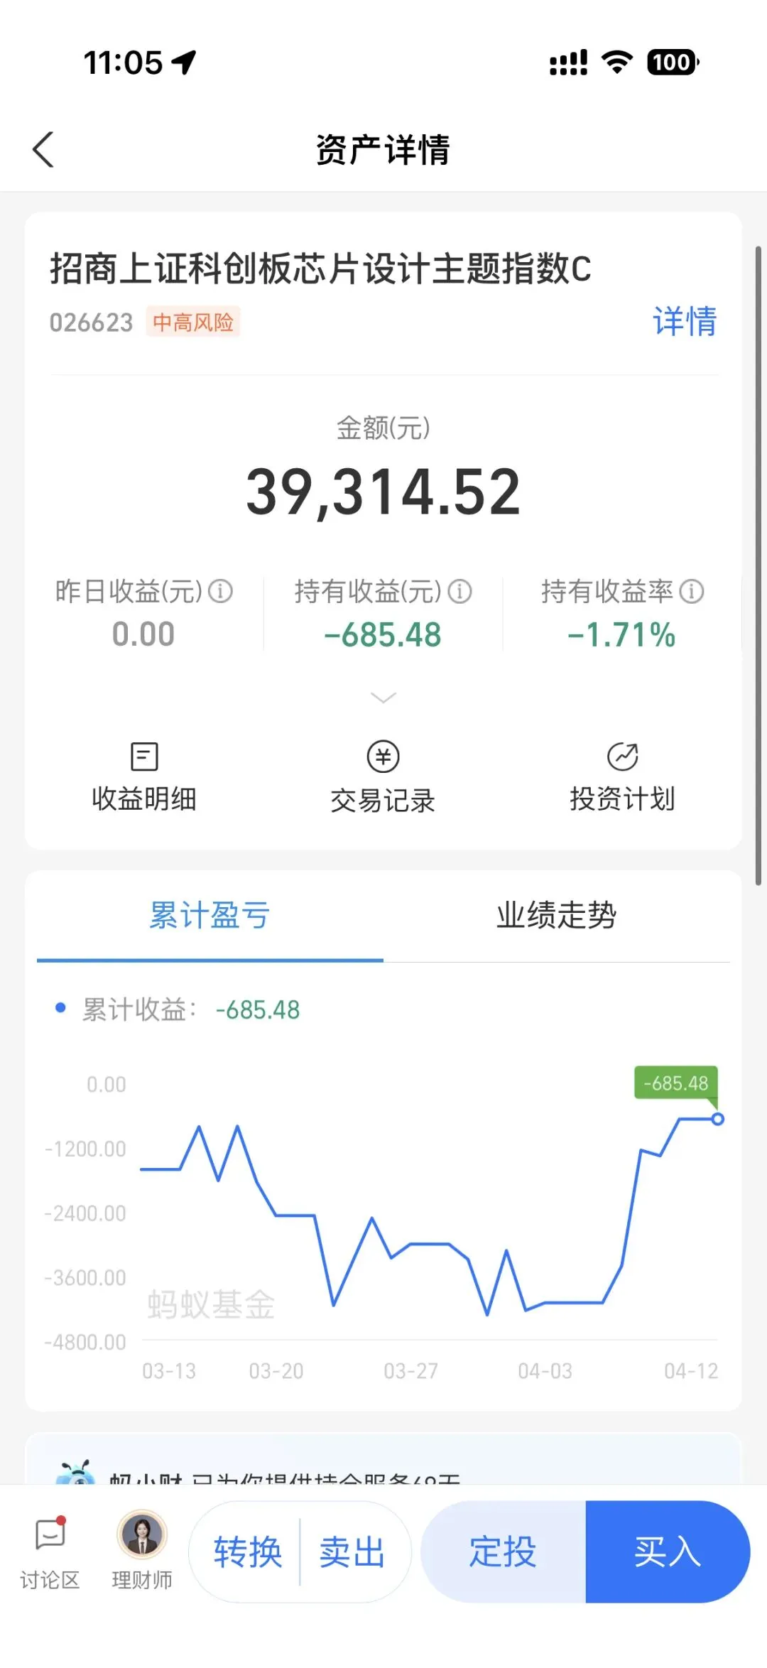Tap the 买入 button
Viewport: 767px width, 1668px height.
pos(668,1551)
